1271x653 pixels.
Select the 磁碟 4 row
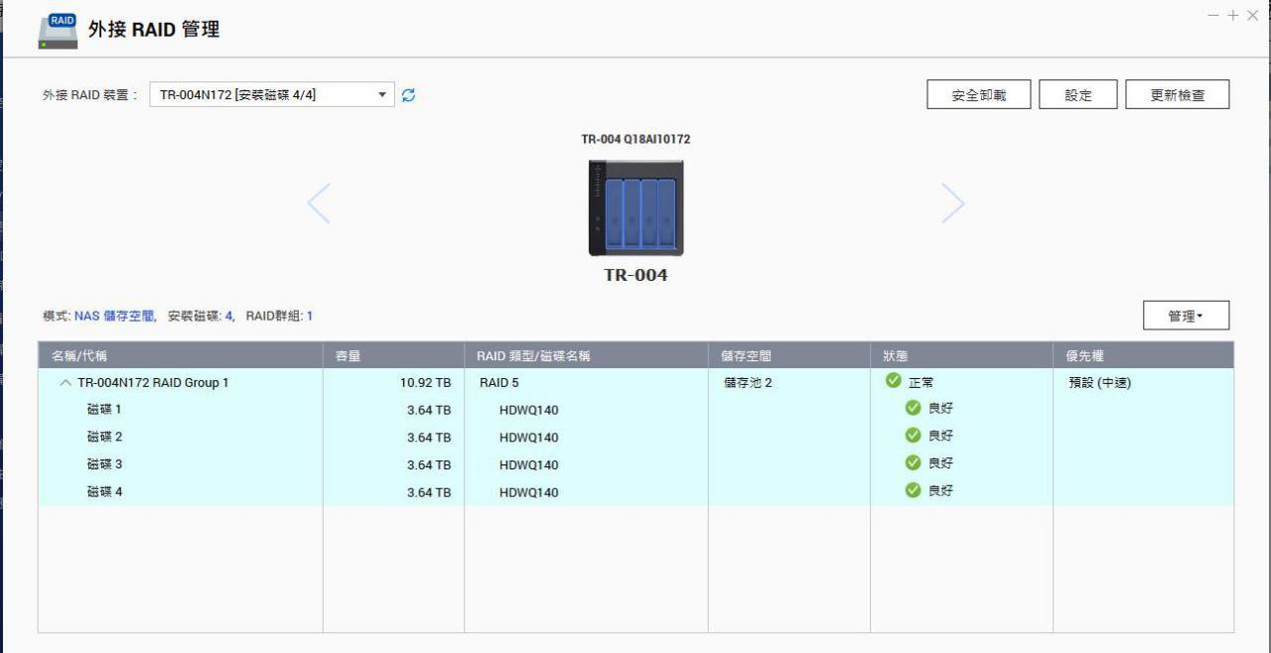(635, 492)
